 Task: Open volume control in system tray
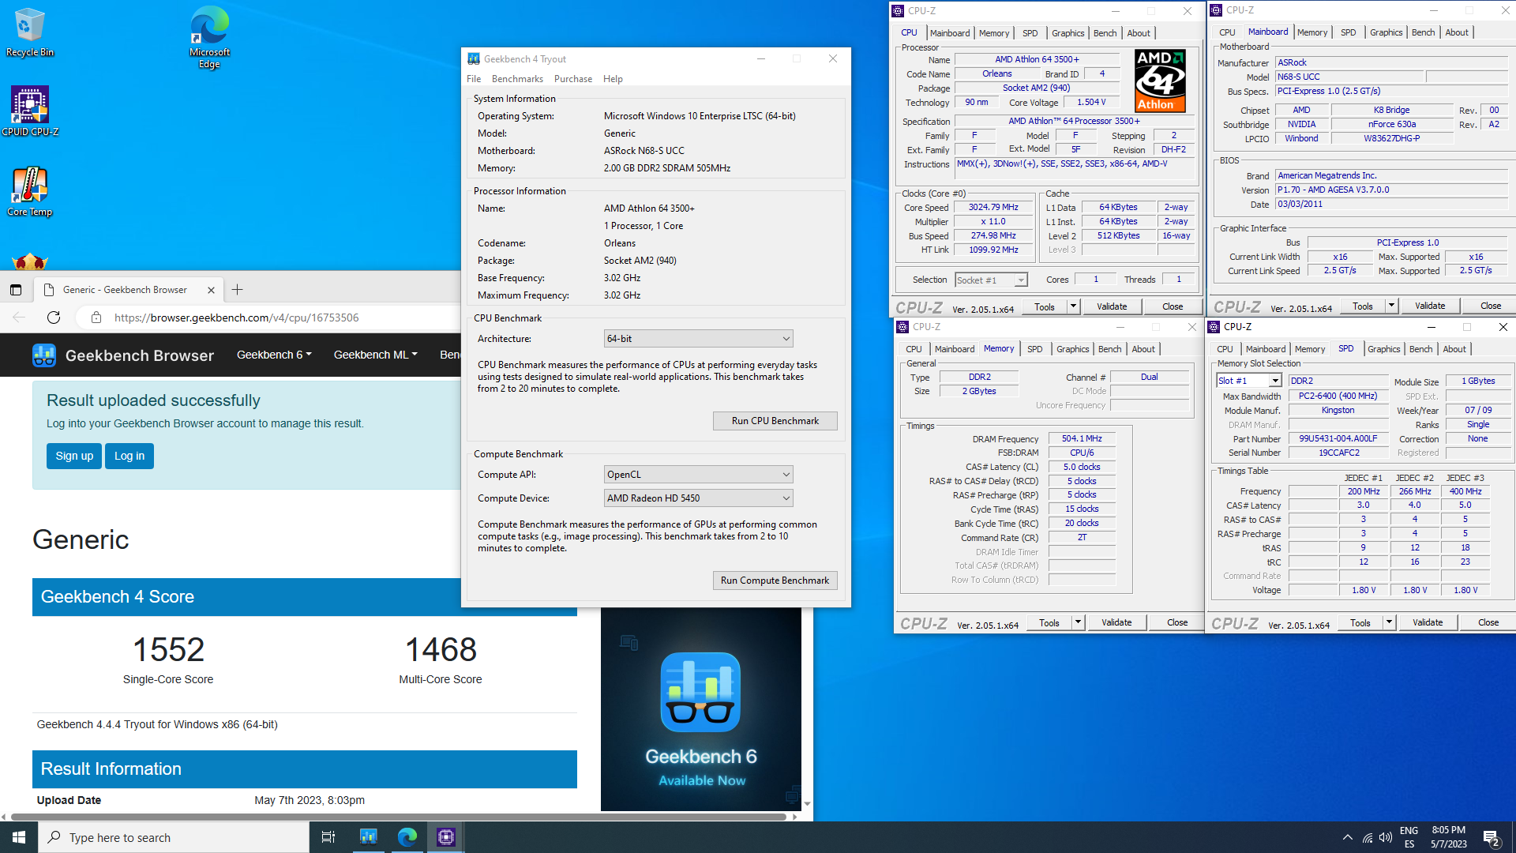[1386, 838]
